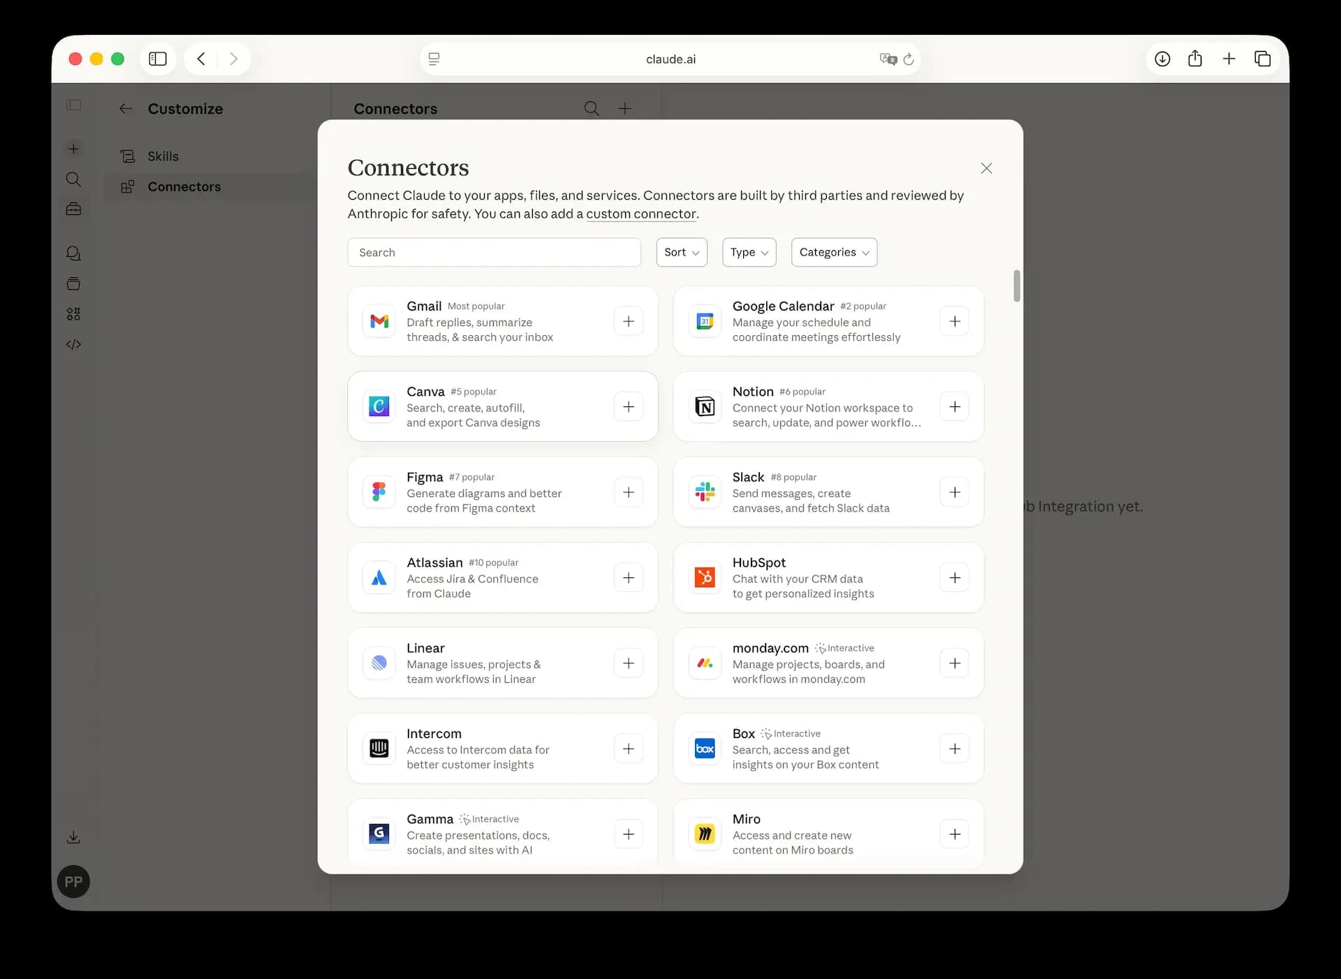This screenshot has width=1341, height=979.
Task: Open the Sort dropdown
Action: (682, 252)
